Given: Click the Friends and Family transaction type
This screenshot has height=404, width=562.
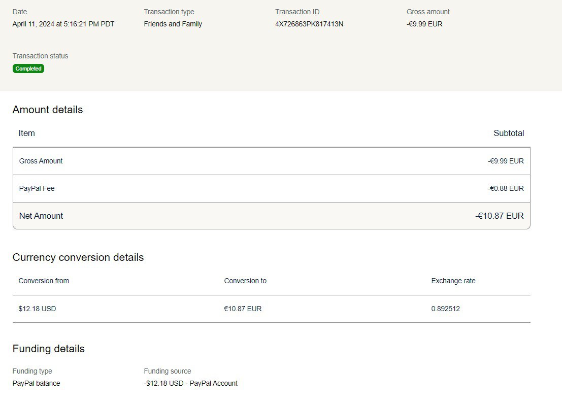Looking at the screenshot, I should coord(173,24).
